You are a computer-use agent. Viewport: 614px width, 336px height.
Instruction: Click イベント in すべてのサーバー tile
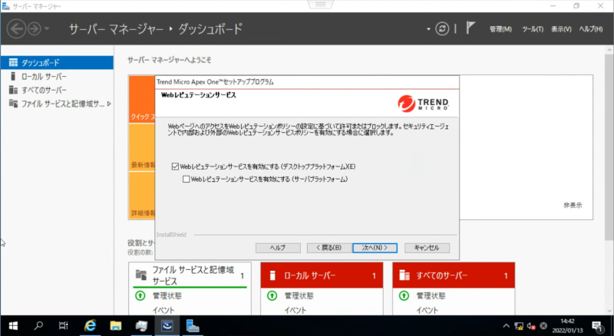point(427,310)
